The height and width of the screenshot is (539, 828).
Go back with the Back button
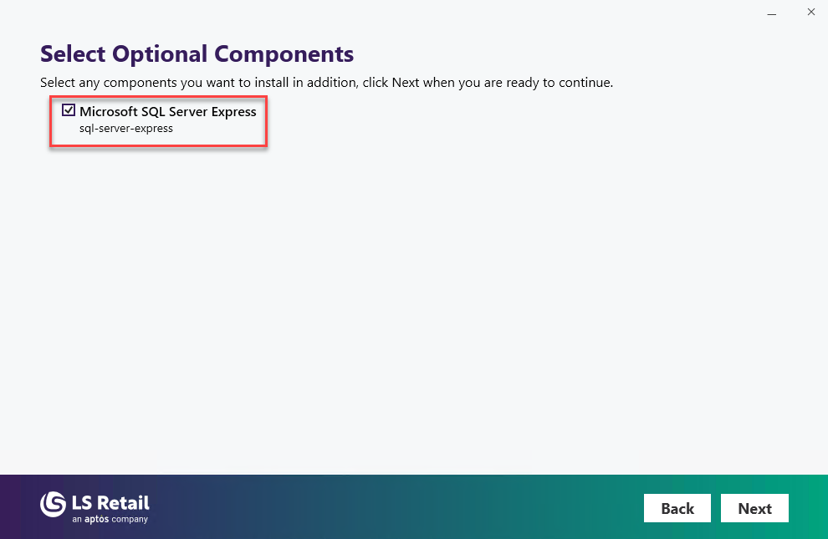[677, 508]
